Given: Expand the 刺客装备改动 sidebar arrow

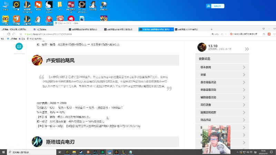Looking at the screenshot, I should click(x=244, y=90).
